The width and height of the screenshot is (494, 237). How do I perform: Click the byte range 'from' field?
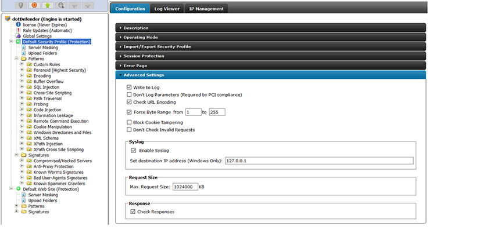pos(193,112)
